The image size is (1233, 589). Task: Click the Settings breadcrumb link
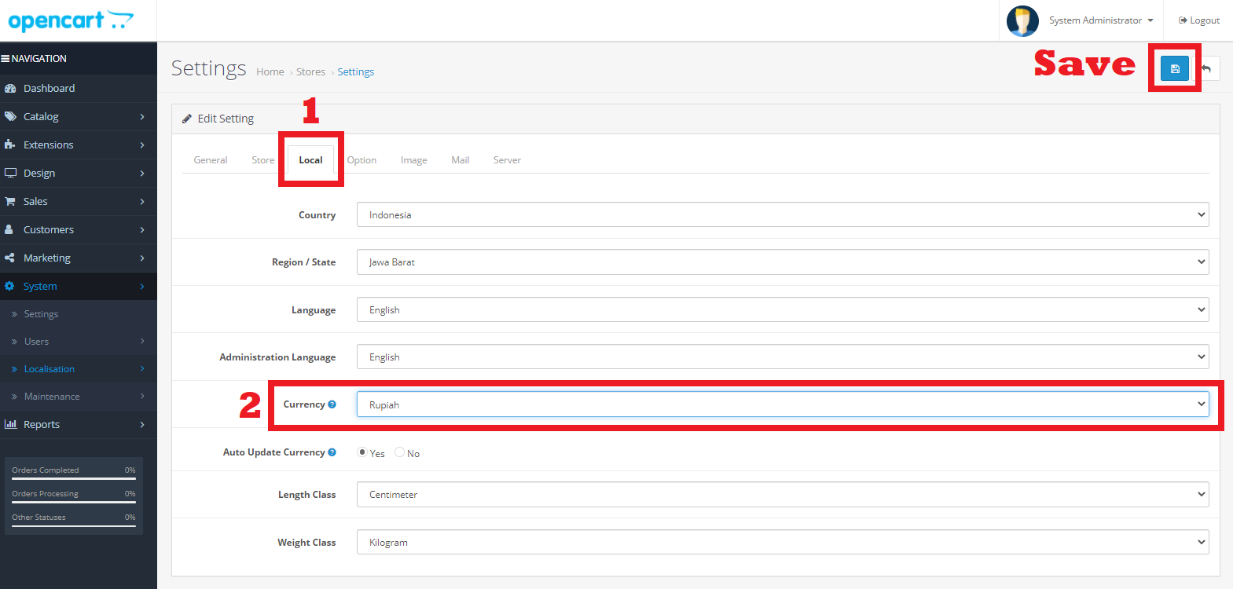[x=355, y=71]
